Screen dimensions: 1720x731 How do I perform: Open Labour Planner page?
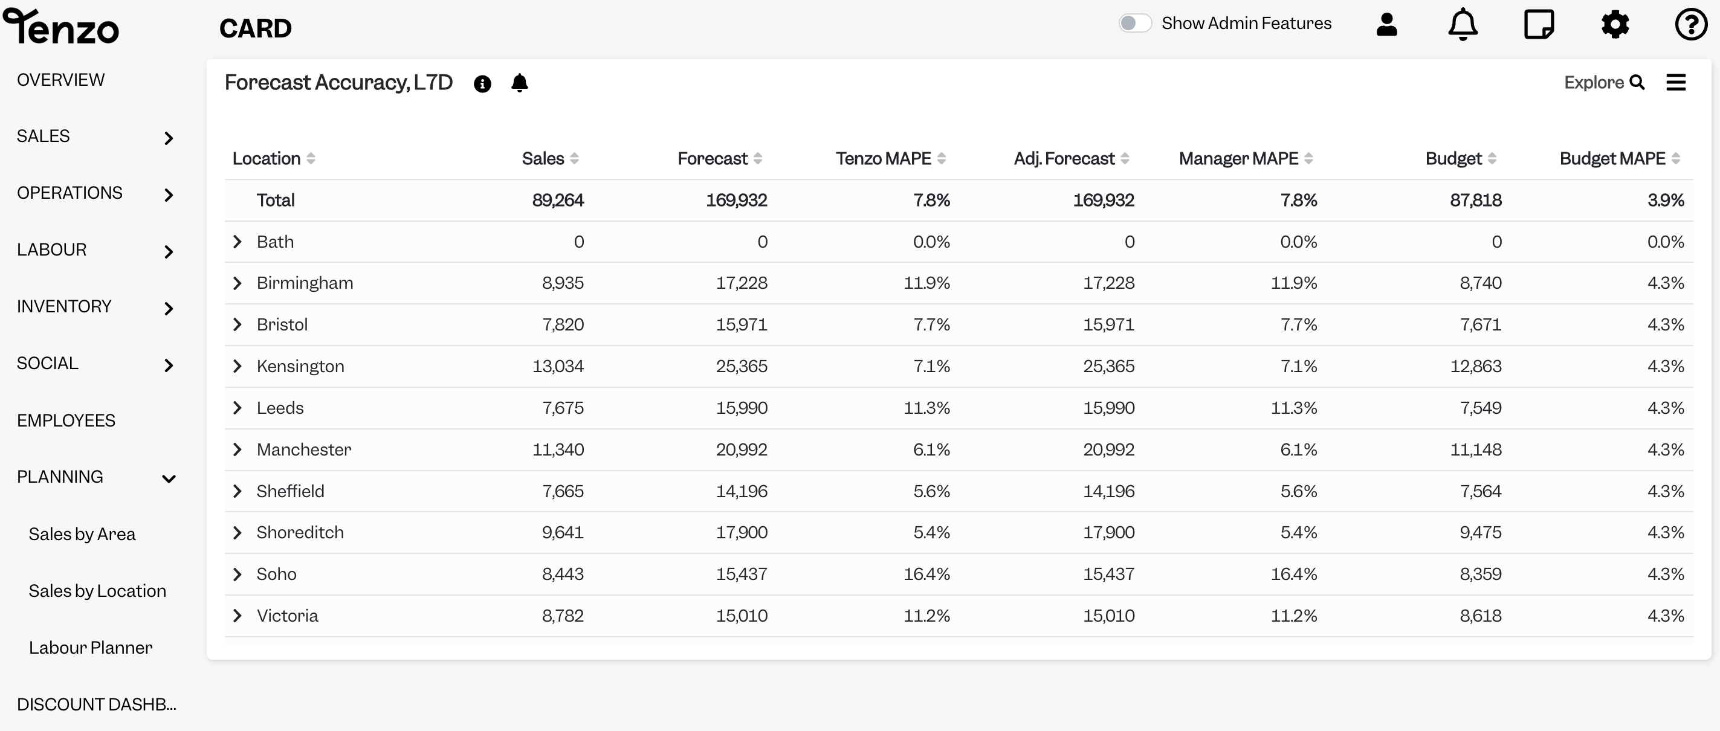(x=91, y=648)
